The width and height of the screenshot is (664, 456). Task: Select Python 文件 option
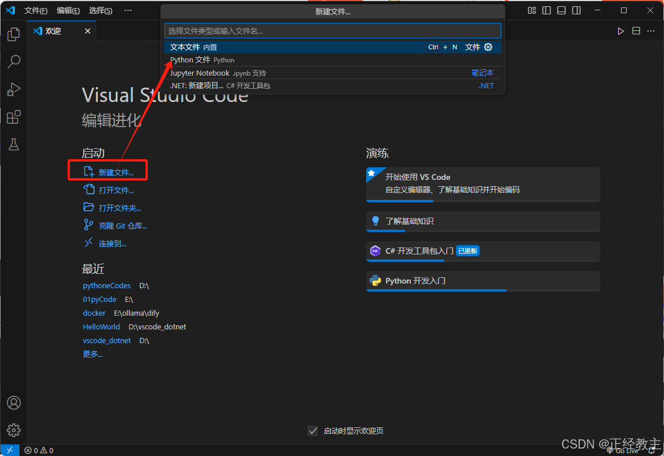click(333, 60)
